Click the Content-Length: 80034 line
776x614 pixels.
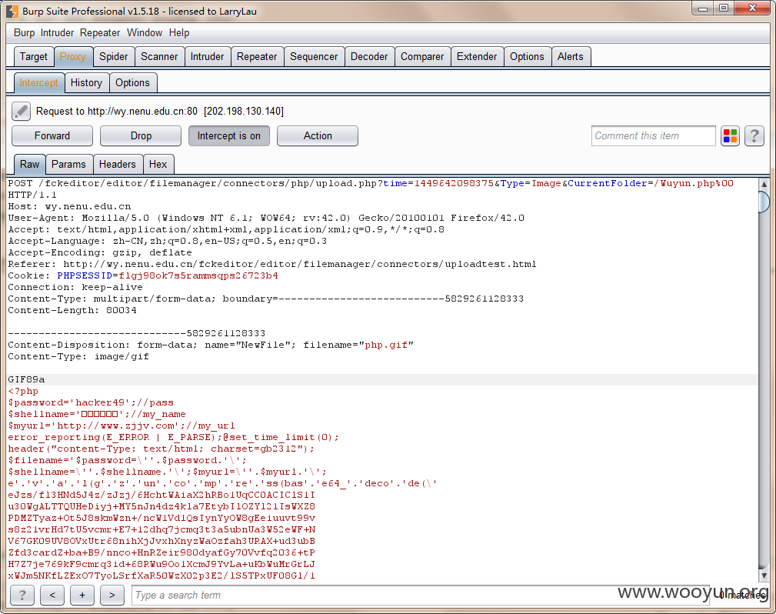[x=72, y=310]
